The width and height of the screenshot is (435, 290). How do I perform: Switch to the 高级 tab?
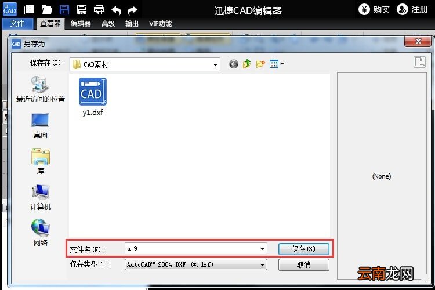click(108, 24)
